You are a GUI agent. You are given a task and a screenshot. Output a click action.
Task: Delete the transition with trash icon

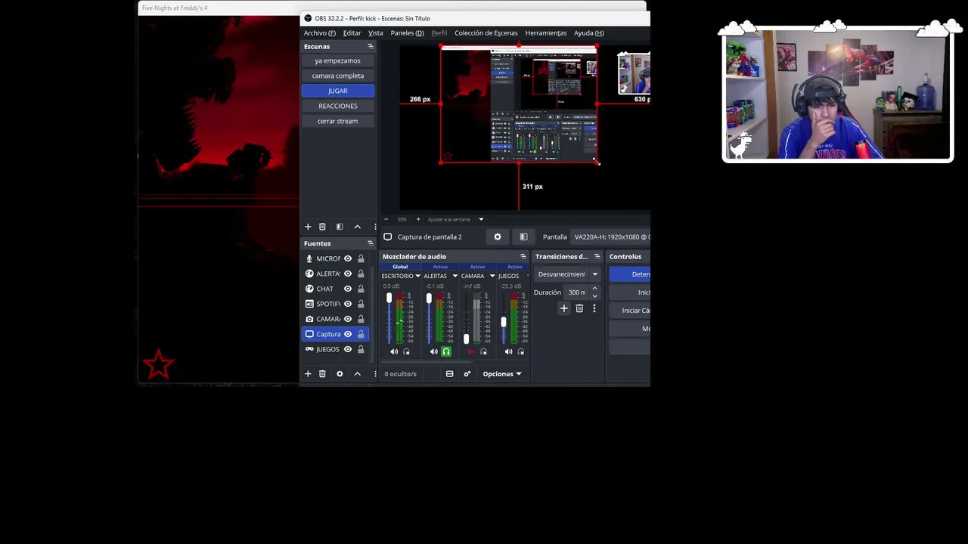(x=579, y=308)
